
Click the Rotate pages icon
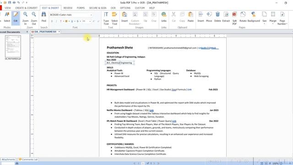pos(243,17)
